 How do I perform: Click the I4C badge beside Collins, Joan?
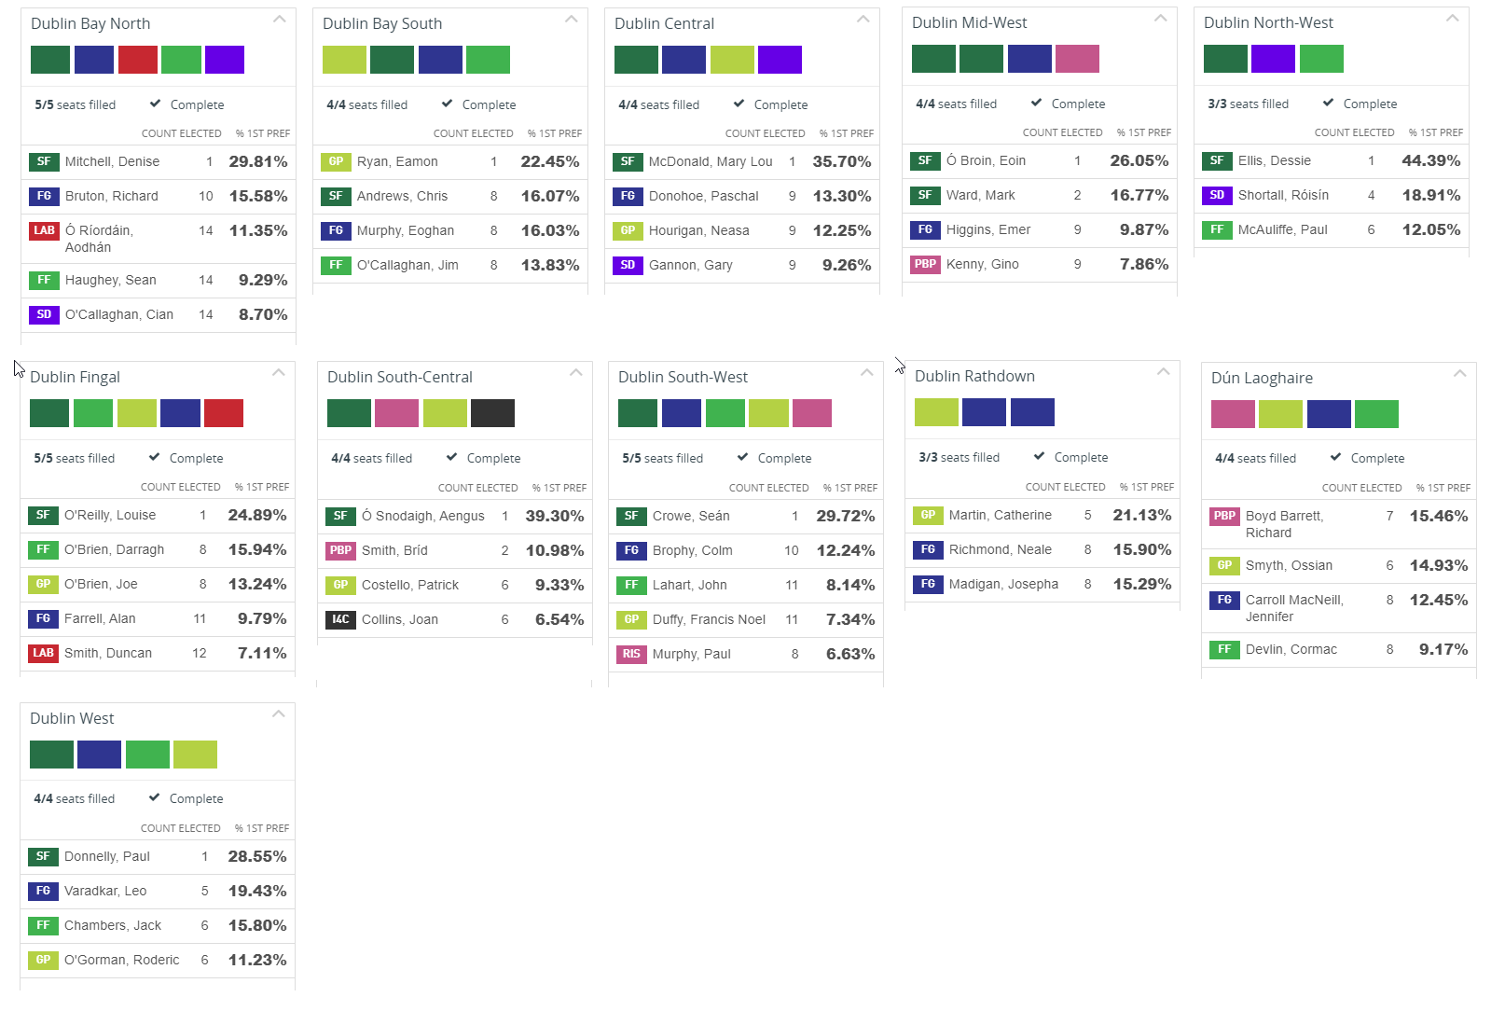340,619
